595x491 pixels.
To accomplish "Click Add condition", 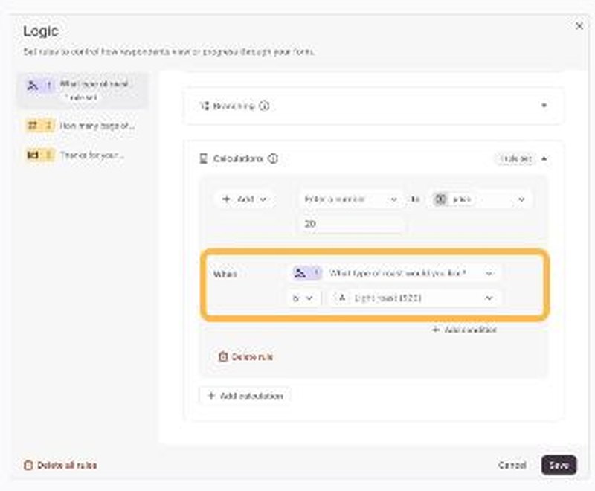I will click(x=464, y=330).
